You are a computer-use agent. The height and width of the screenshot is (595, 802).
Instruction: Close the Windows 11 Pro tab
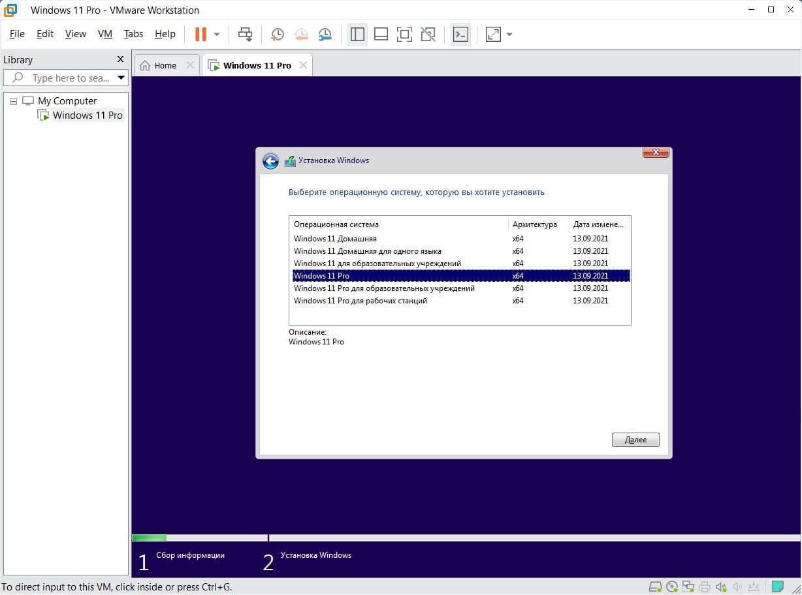303,65
